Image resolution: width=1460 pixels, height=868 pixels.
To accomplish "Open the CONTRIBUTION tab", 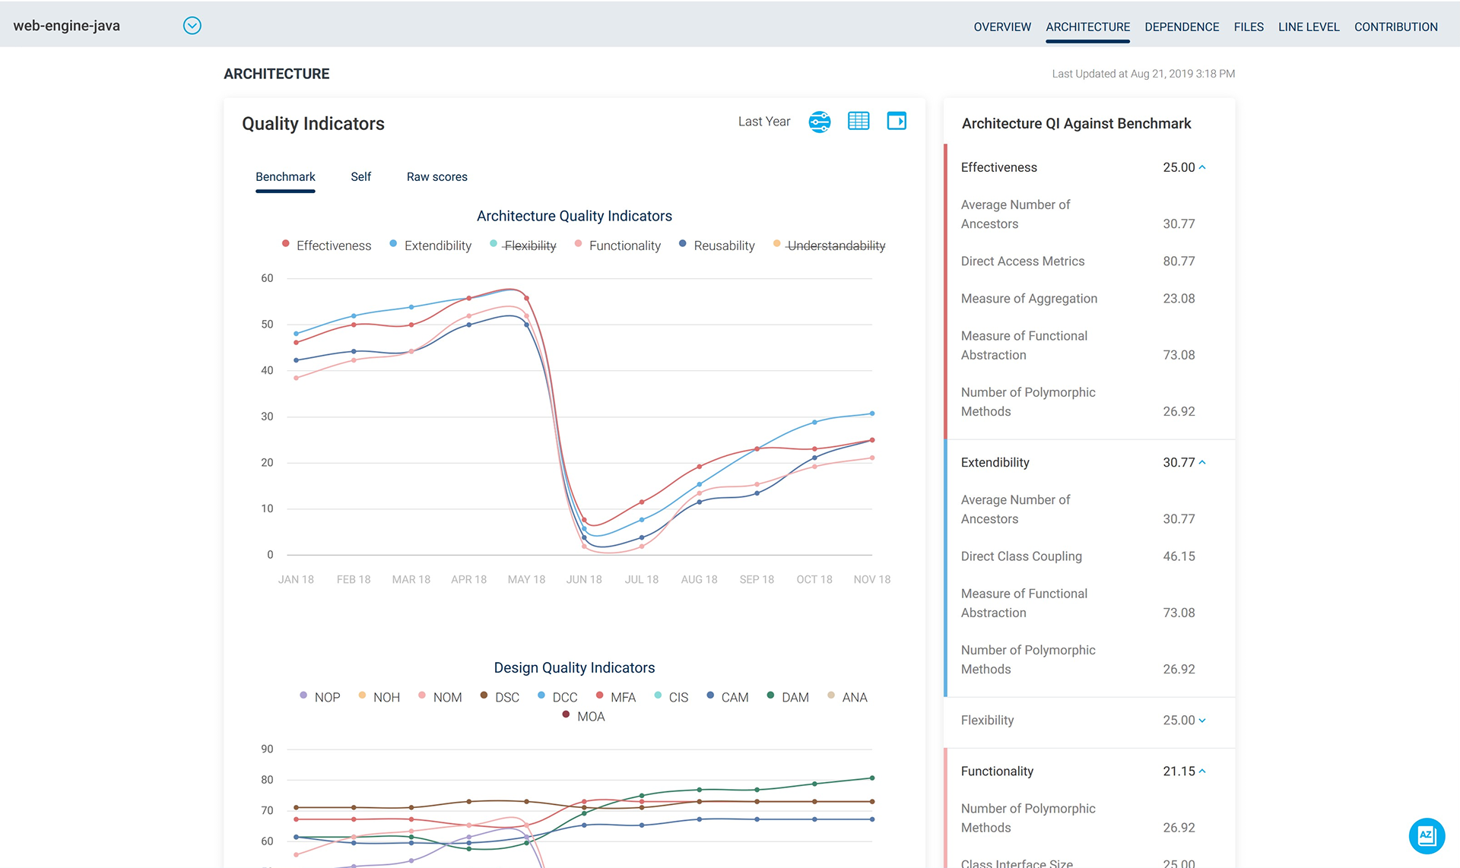I will (x=1395, y=27).
